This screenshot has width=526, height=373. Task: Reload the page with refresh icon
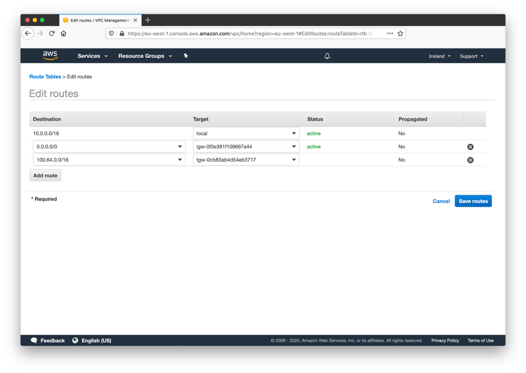[52, 34]
